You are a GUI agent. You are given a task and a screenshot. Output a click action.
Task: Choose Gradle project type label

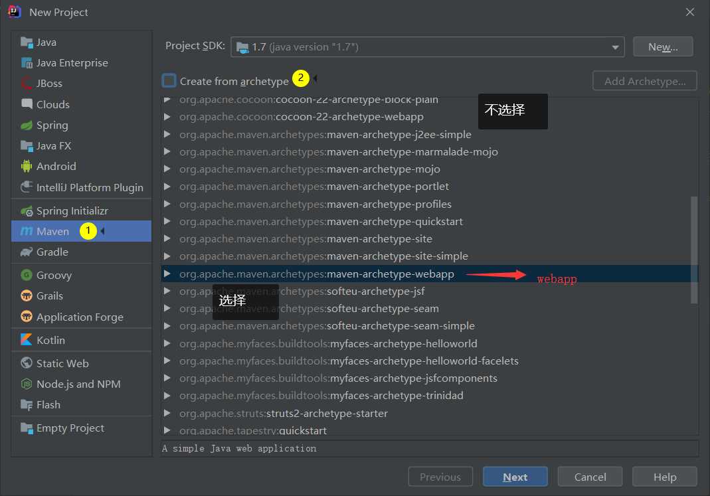[52, 252]
